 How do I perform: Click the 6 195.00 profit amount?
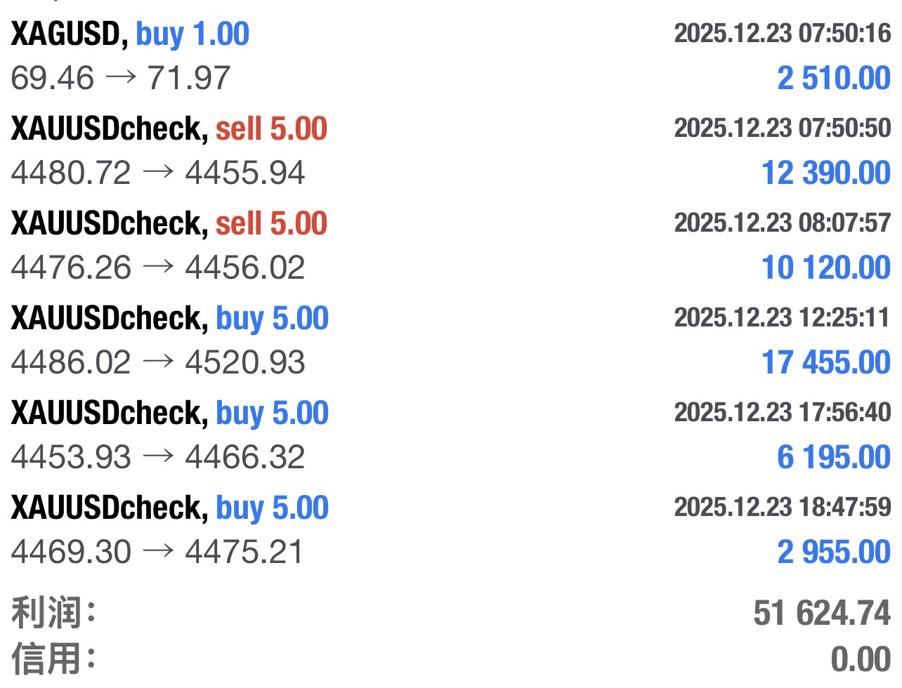[x=833, y=457]
